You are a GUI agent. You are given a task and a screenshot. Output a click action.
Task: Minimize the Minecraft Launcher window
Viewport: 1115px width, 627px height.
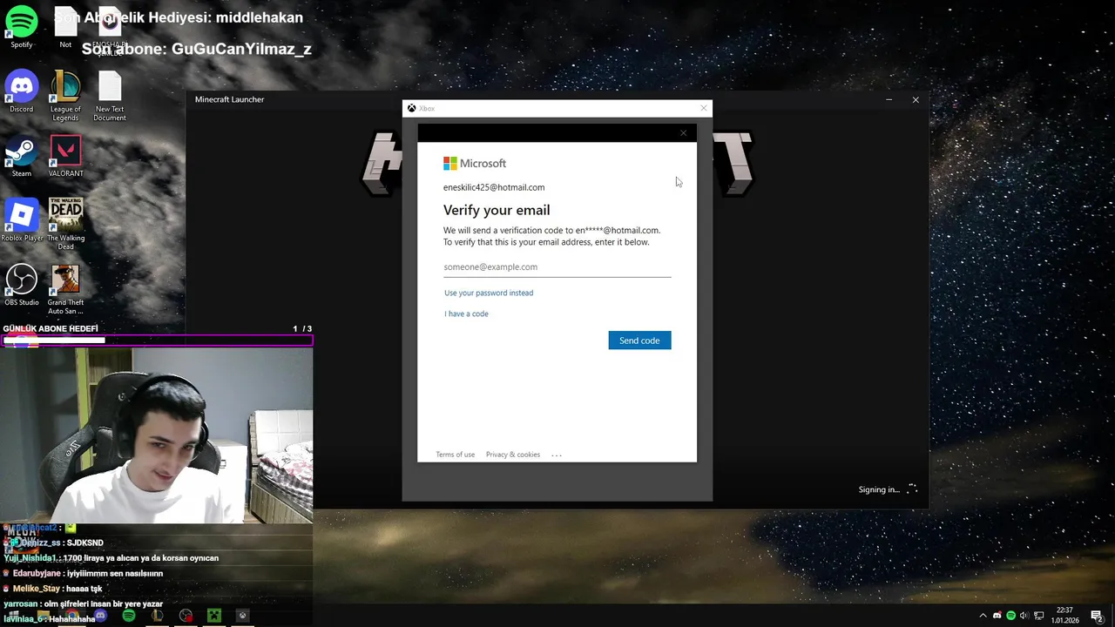coord(889,99)
